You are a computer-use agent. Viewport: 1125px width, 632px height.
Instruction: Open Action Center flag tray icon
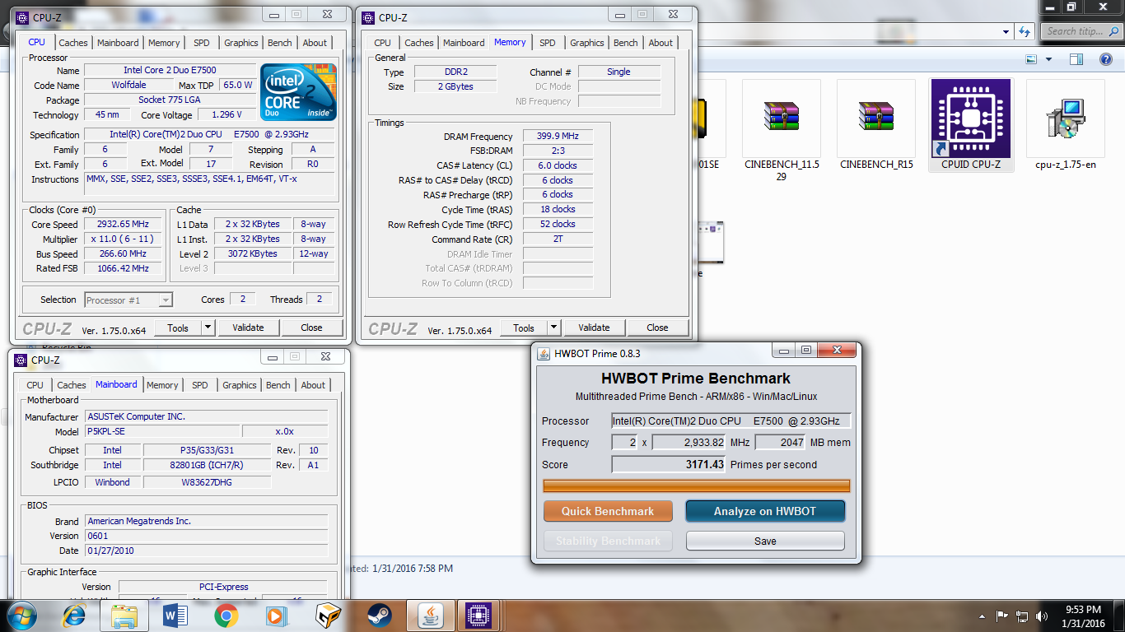(x=1002, y=616)
